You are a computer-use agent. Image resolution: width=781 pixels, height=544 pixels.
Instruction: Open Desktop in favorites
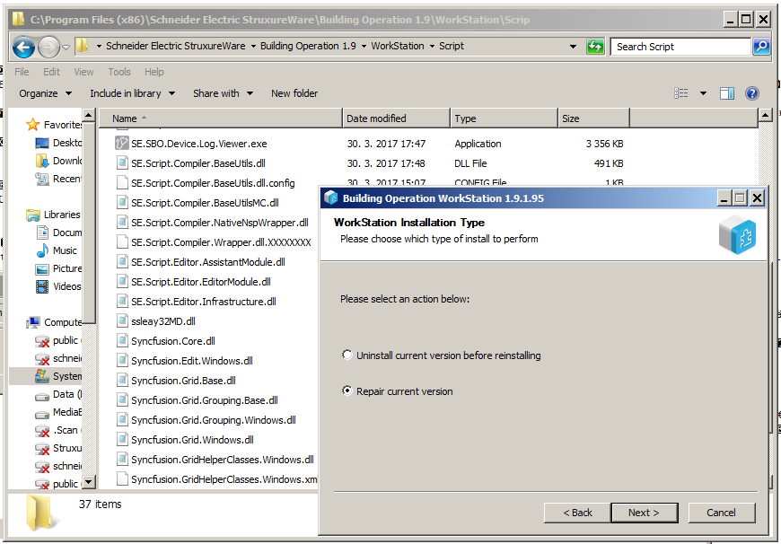58,143
